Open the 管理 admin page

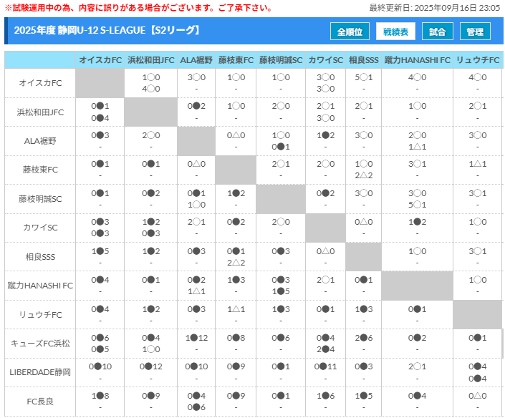(475, 31)
